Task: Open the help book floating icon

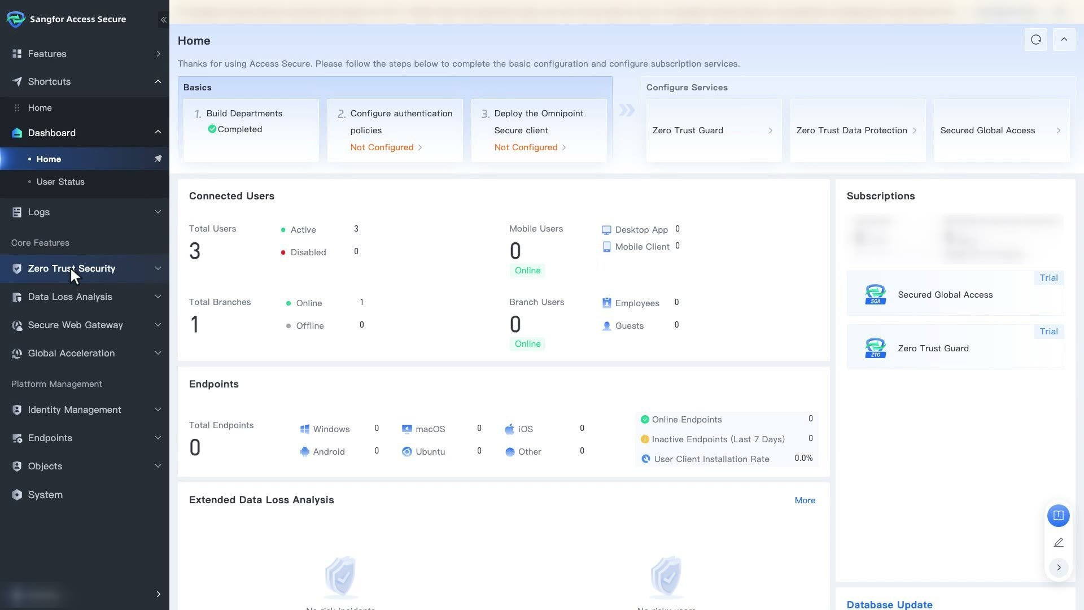Action: point(1058,516)
